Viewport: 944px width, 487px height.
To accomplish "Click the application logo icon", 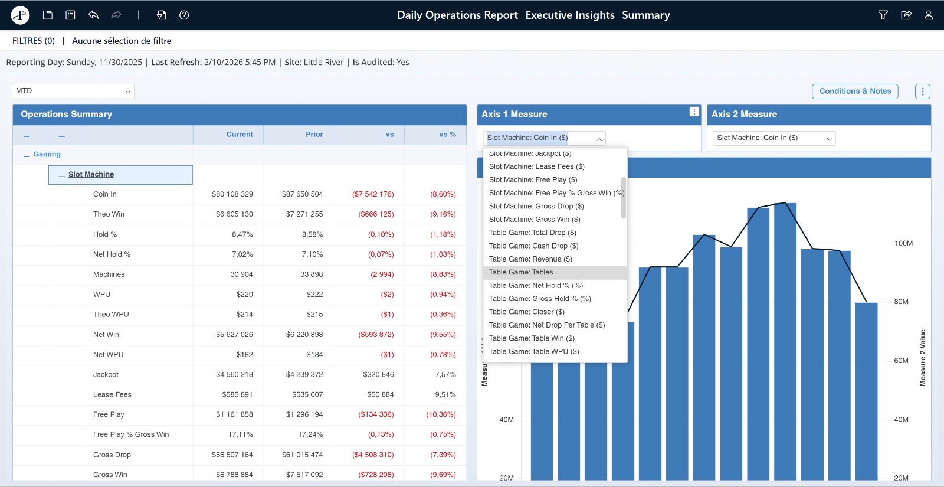I will tap(20, 15).
